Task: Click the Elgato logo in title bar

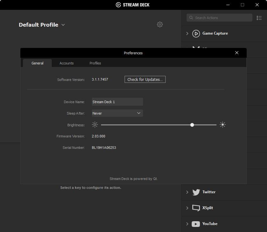Action: click(x=118, y=5)
